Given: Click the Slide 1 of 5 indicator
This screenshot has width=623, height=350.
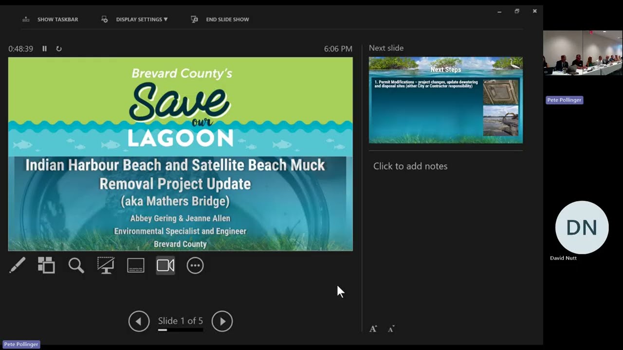Looking at the screenshot, I should 181,321.
